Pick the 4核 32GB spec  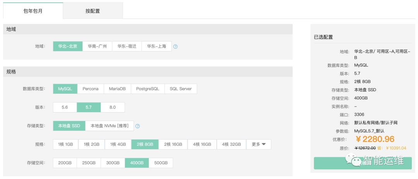231,144
